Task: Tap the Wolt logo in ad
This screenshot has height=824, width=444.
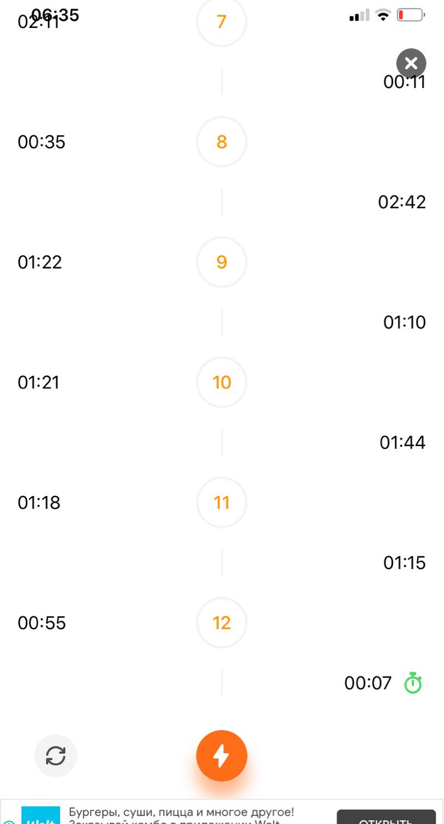Action: [41, 815]
